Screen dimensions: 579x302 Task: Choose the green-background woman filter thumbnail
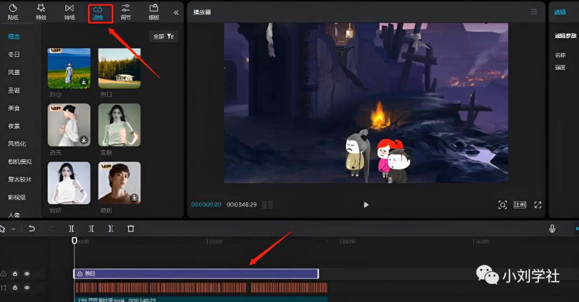point(119,125)
